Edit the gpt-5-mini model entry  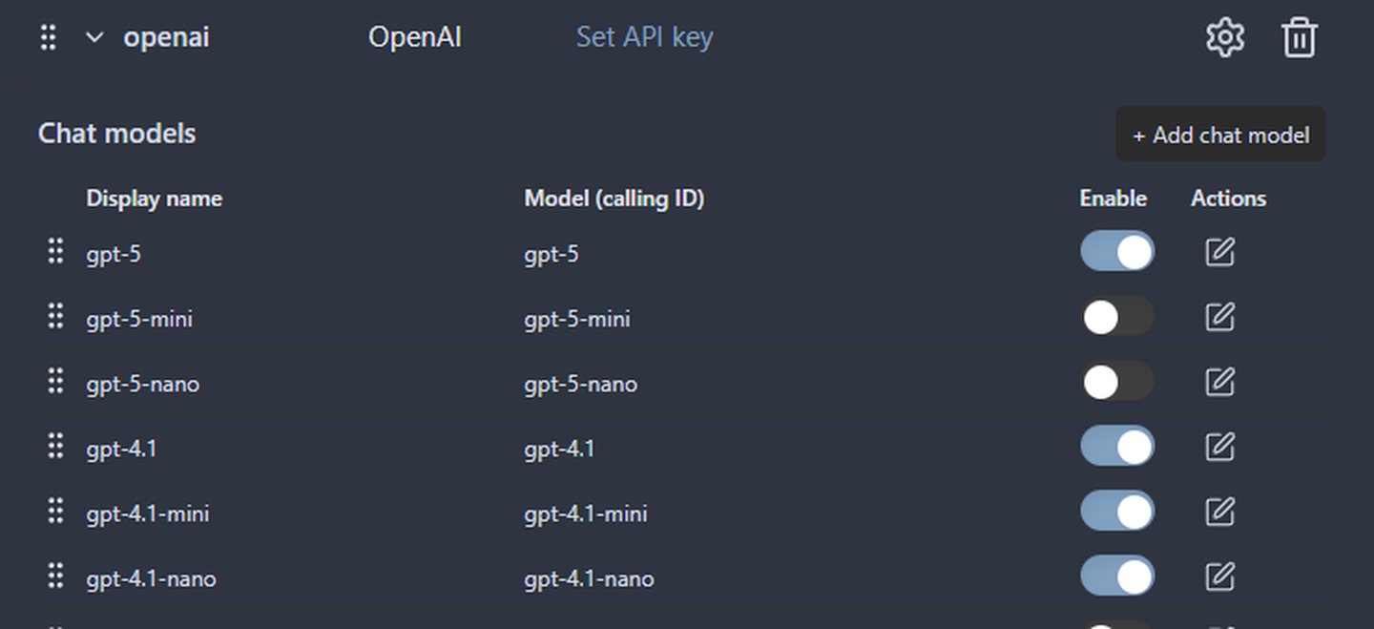[x=1219, y=318]
